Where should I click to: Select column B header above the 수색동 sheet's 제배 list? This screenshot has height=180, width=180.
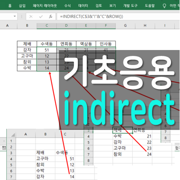[45, 134]
